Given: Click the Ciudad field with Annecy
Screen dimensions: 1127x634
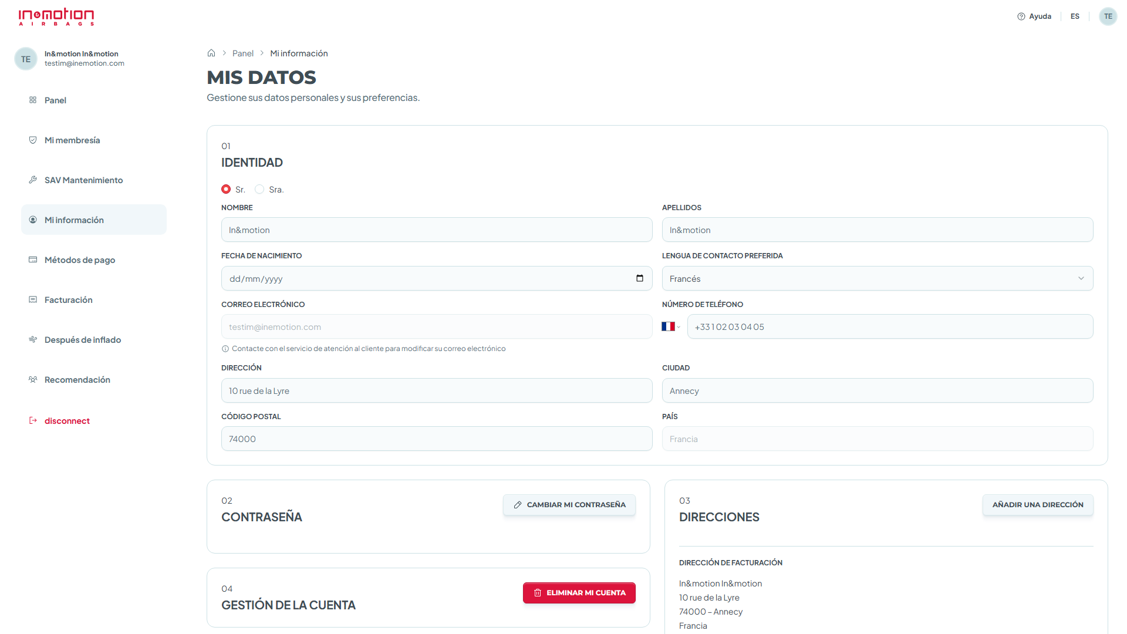Looking at the screenshot, I should 878,390.
